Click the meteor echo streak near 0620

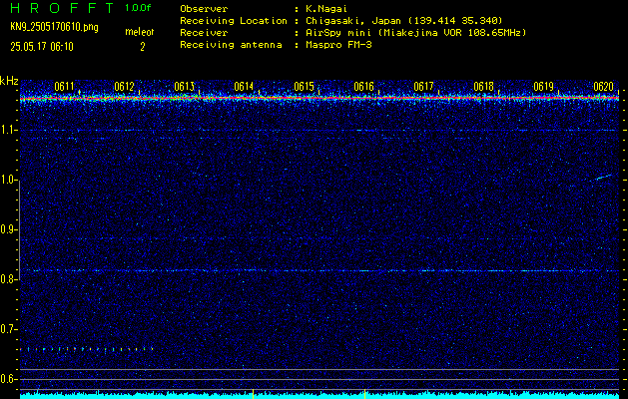[x=604, y=177]
